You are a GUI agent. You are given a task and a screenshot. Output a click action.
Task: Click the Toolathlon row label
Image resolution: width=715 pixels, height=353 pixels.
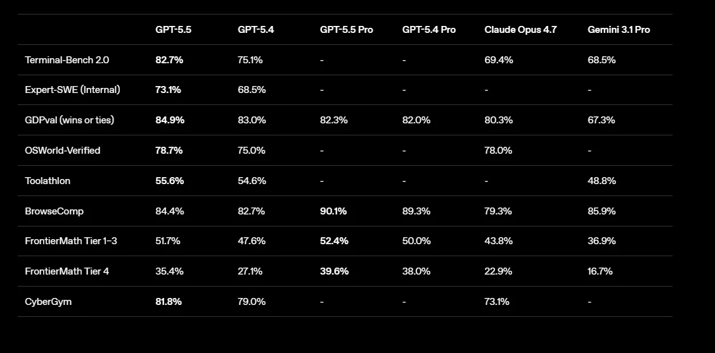(48, 181)
